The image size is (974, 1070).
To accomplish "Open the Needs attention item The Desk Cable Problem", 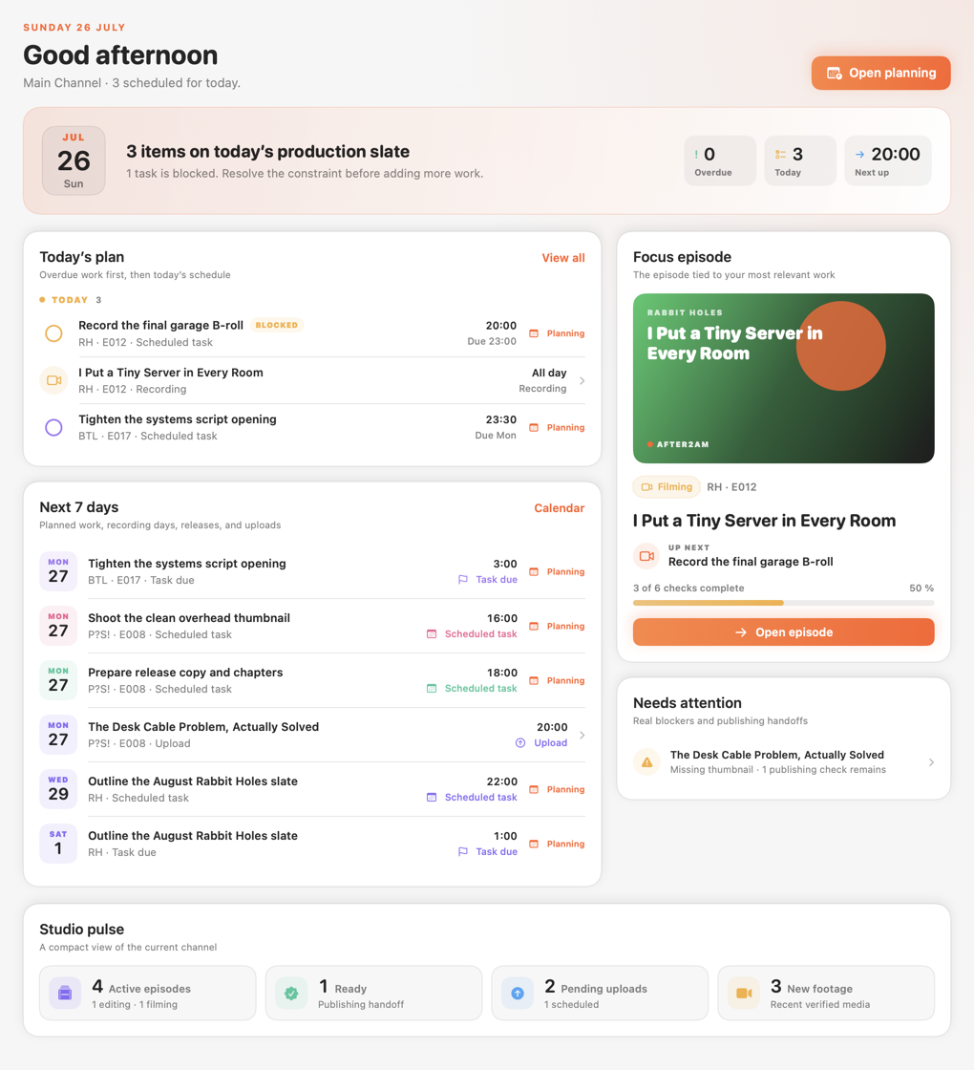I will pos(784,762).
